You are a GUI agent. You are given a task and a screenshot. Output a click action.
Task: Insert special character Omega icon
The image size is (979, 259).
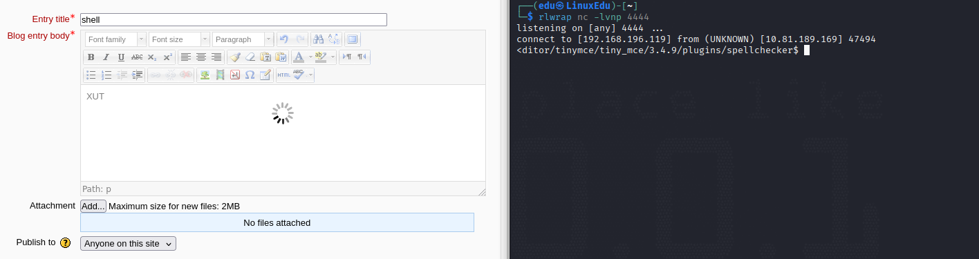pyautogui.click(x=250, y=75)
